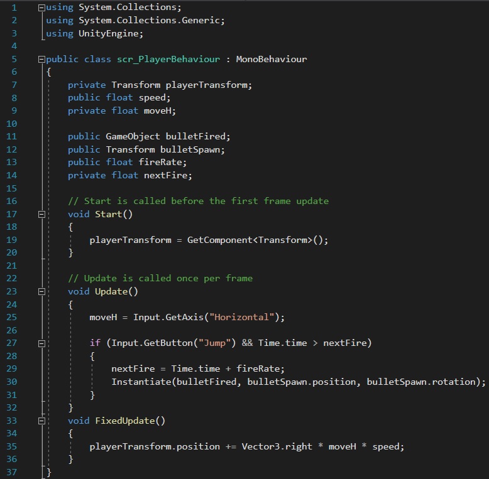
Task: Collapse the Start() method fold
Action: coord(41,215)
